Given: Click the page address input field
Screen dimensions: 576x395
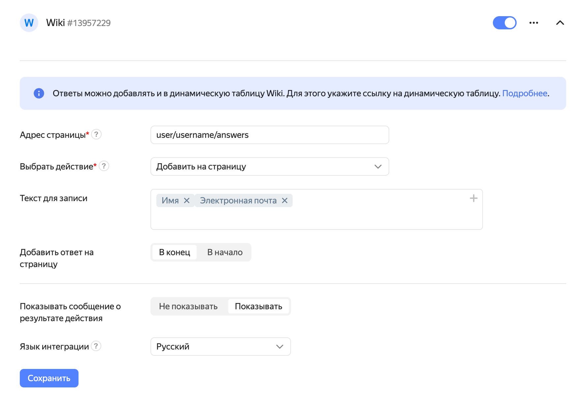Looking at the screenshot, I should [270, 135].
